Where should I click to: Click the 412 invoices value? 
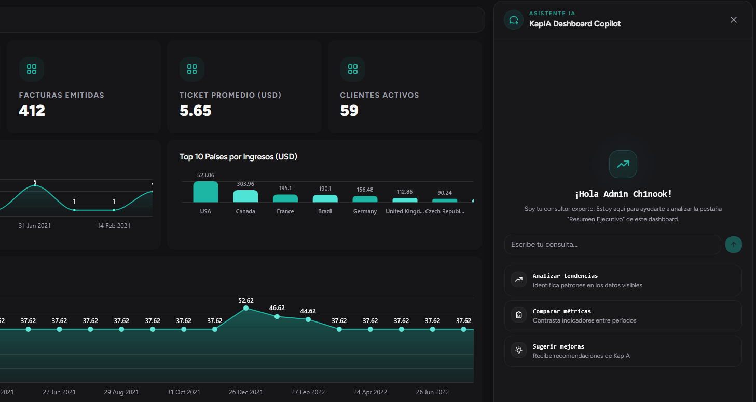coord(32,111)
